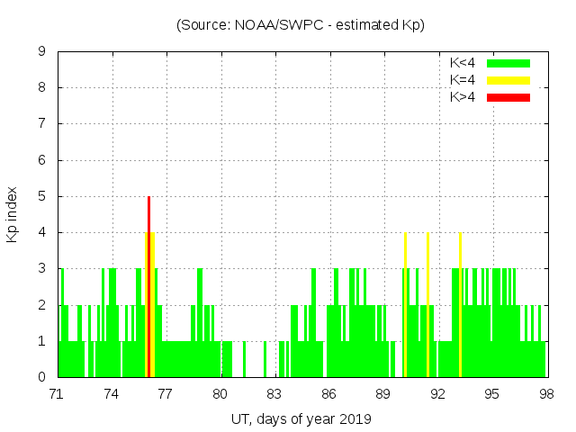
Task: Click the yellow Kp 4 bar just after day 93
Action: (x=460, y=304)
